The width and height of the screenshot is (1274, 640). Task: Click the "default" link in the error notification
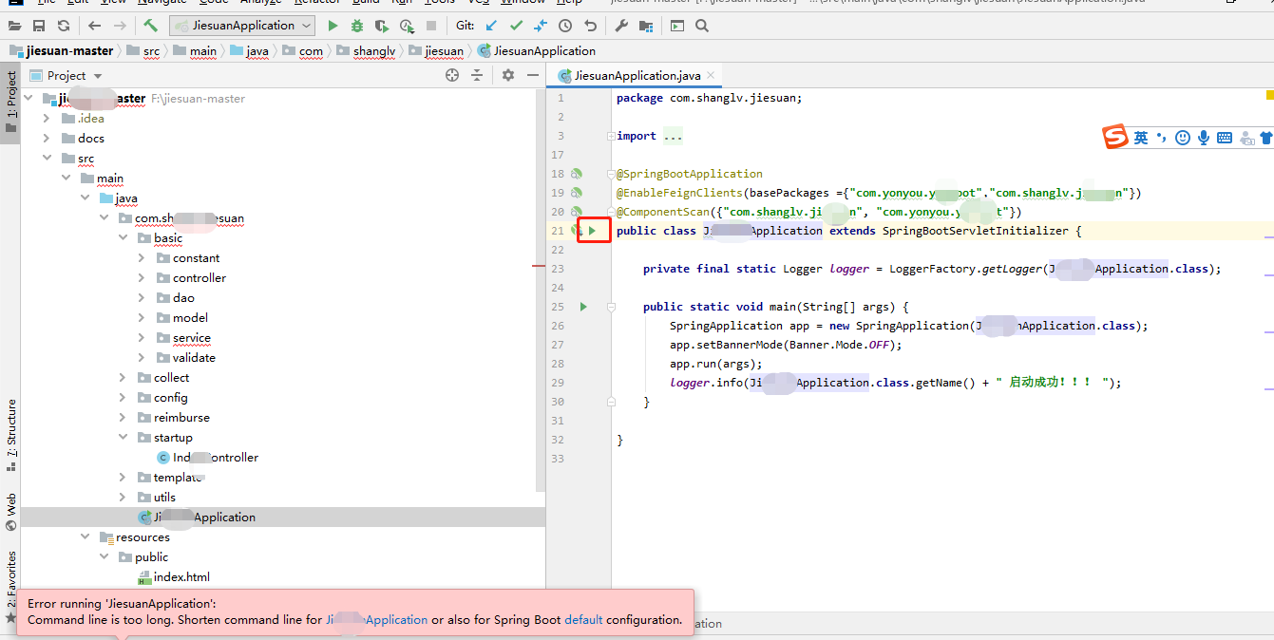click(583, 619)
